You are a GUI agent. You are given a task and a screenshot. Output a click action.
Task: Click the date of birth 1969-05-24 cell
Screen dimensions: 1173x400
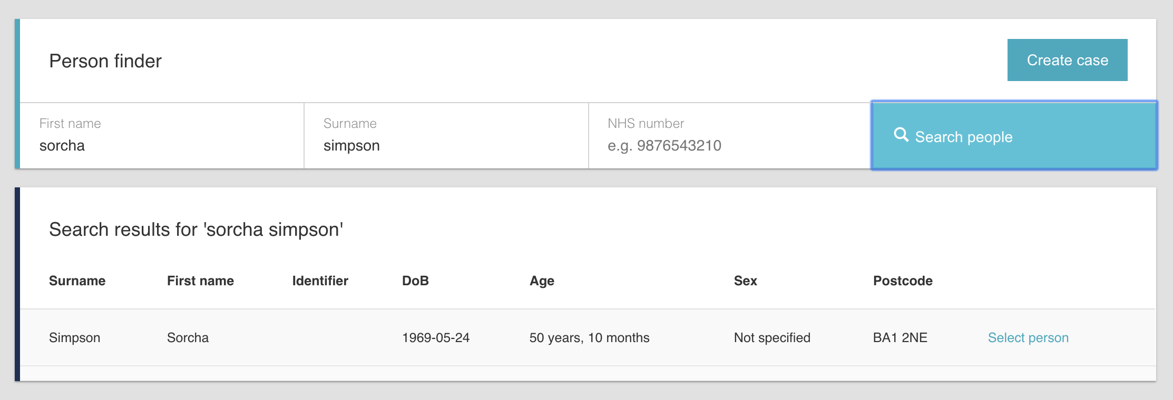(x=435, y=338)
